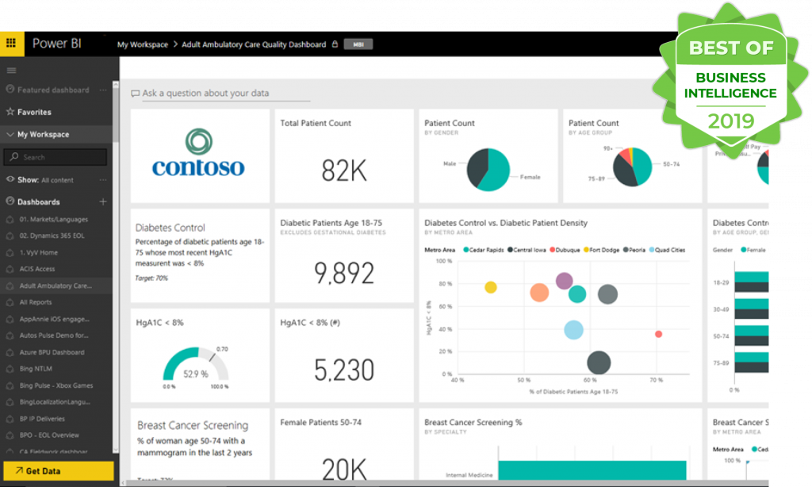This screenshot has height=487, width=812.
Task: Add a new dashboard with plus icon
Action: [103, 201]
